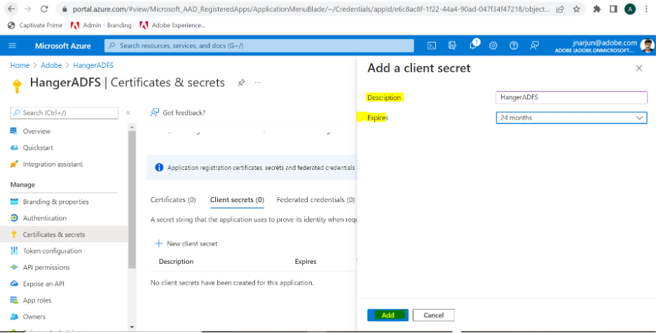656x333 pixels.
Task: Click the sidebar Search (Ctrl+/) box
Action: [64, 113]
